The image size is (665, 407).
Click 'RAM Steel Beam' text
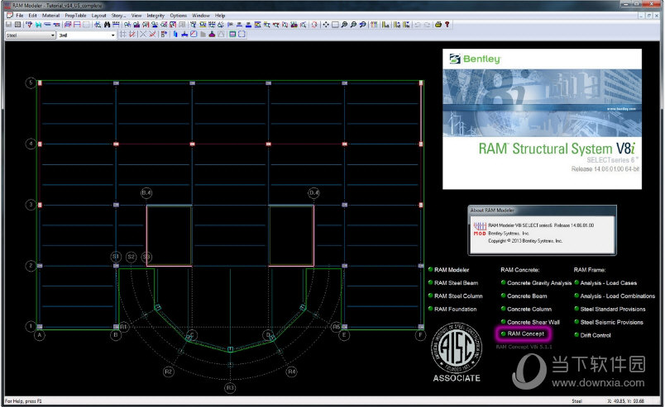point(456,283)
